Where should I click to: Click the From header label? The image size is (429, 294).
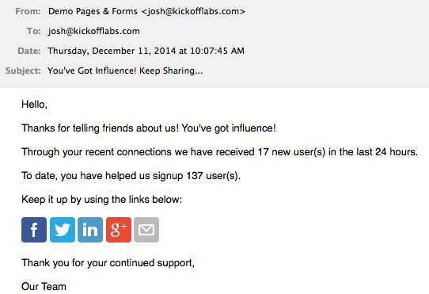pos(28,11)
